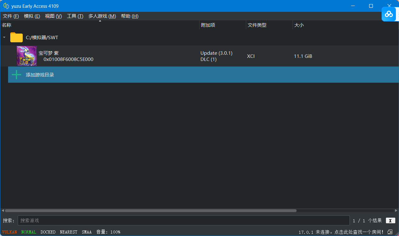
Task: Open the 帮助 (H) menu
Action: [130, 16]
